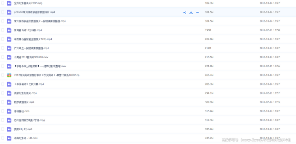Click the date 2017-02-11 15:57
The image size is (296, 144).
[270, 93]
